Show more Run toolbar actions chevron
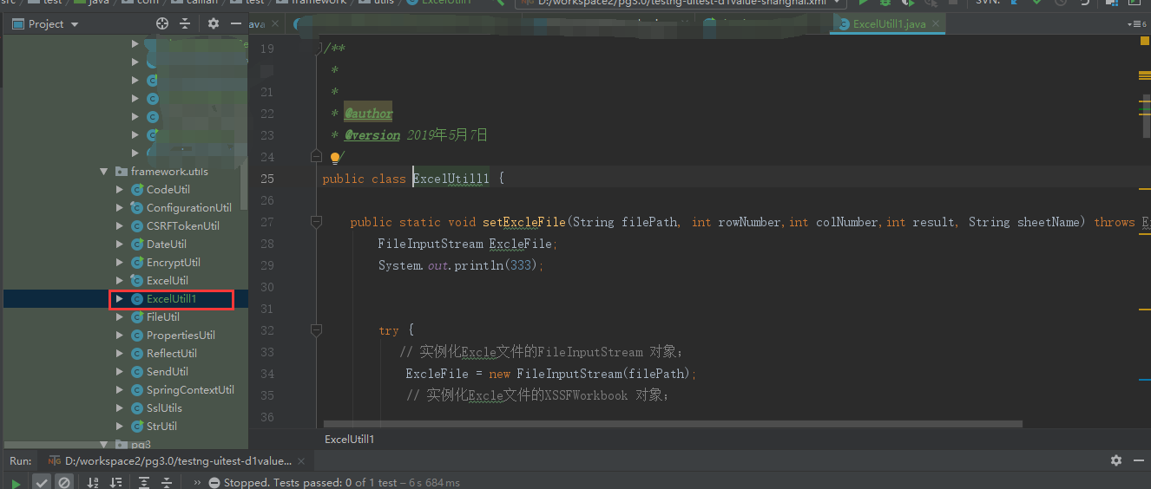 [197, 482]
